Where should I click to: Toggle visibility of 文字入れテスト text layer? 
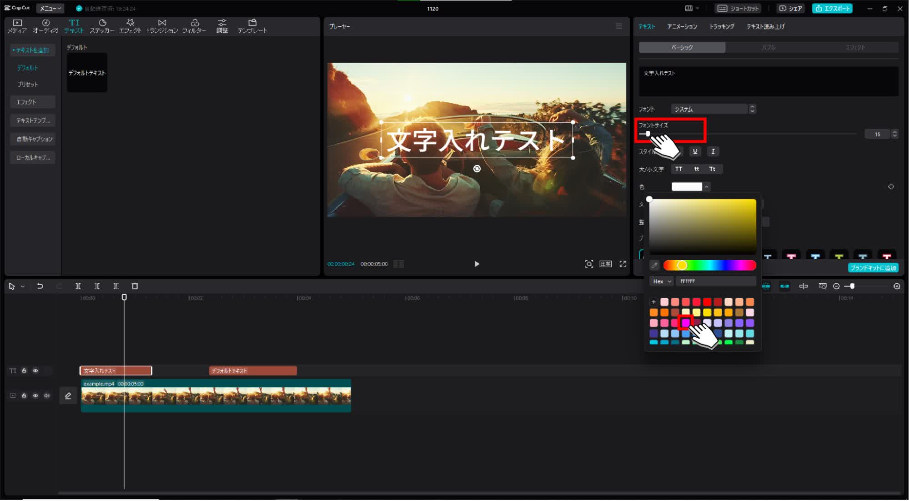[35, 370]
